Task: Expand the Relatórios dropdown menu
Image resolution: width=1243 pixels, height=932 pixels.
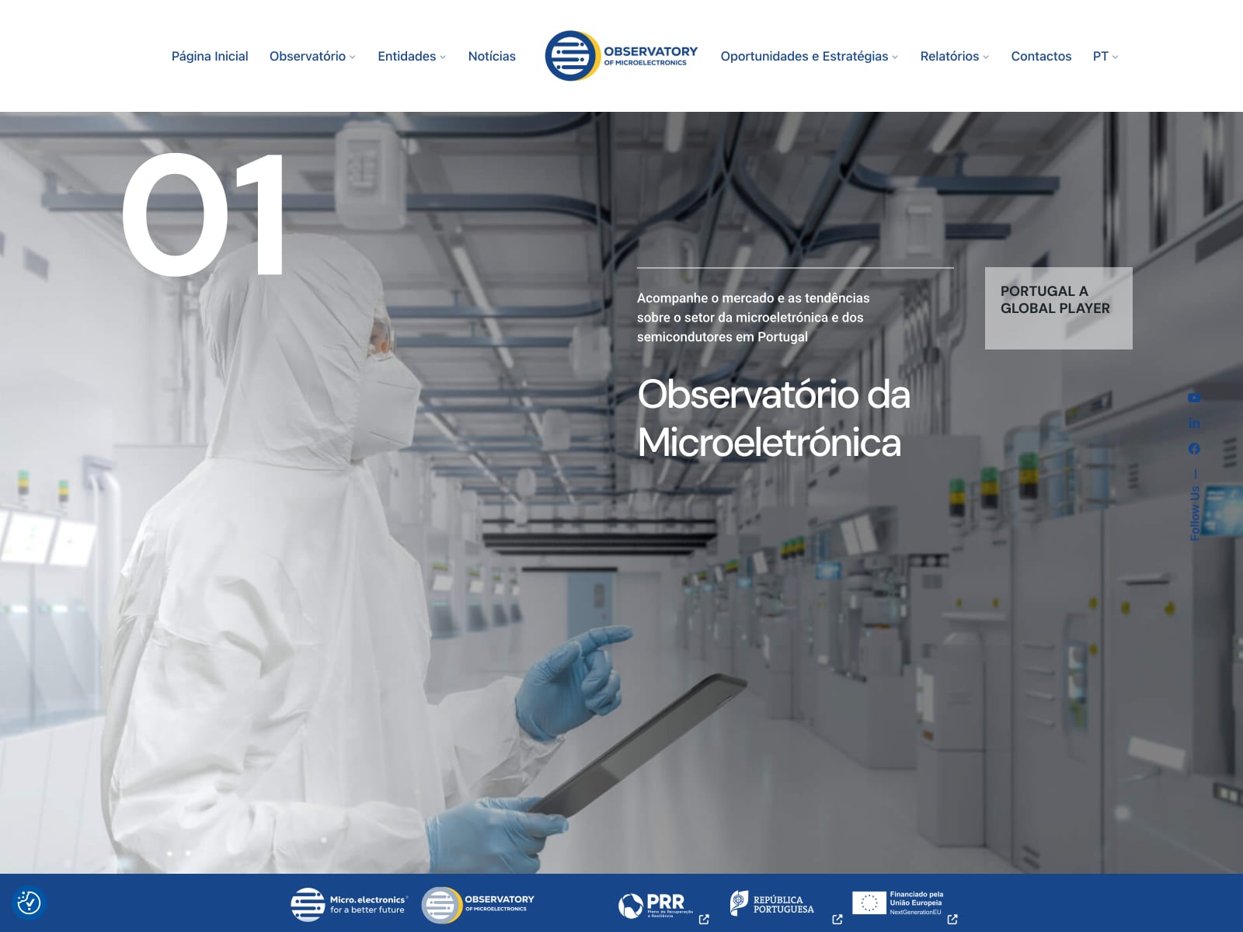Action: pyautogui.click(x=954, y=56)
